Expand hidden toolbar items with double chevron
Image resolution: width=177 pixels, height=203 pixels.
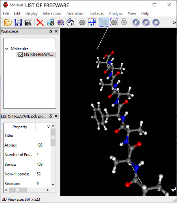(174, 23)
